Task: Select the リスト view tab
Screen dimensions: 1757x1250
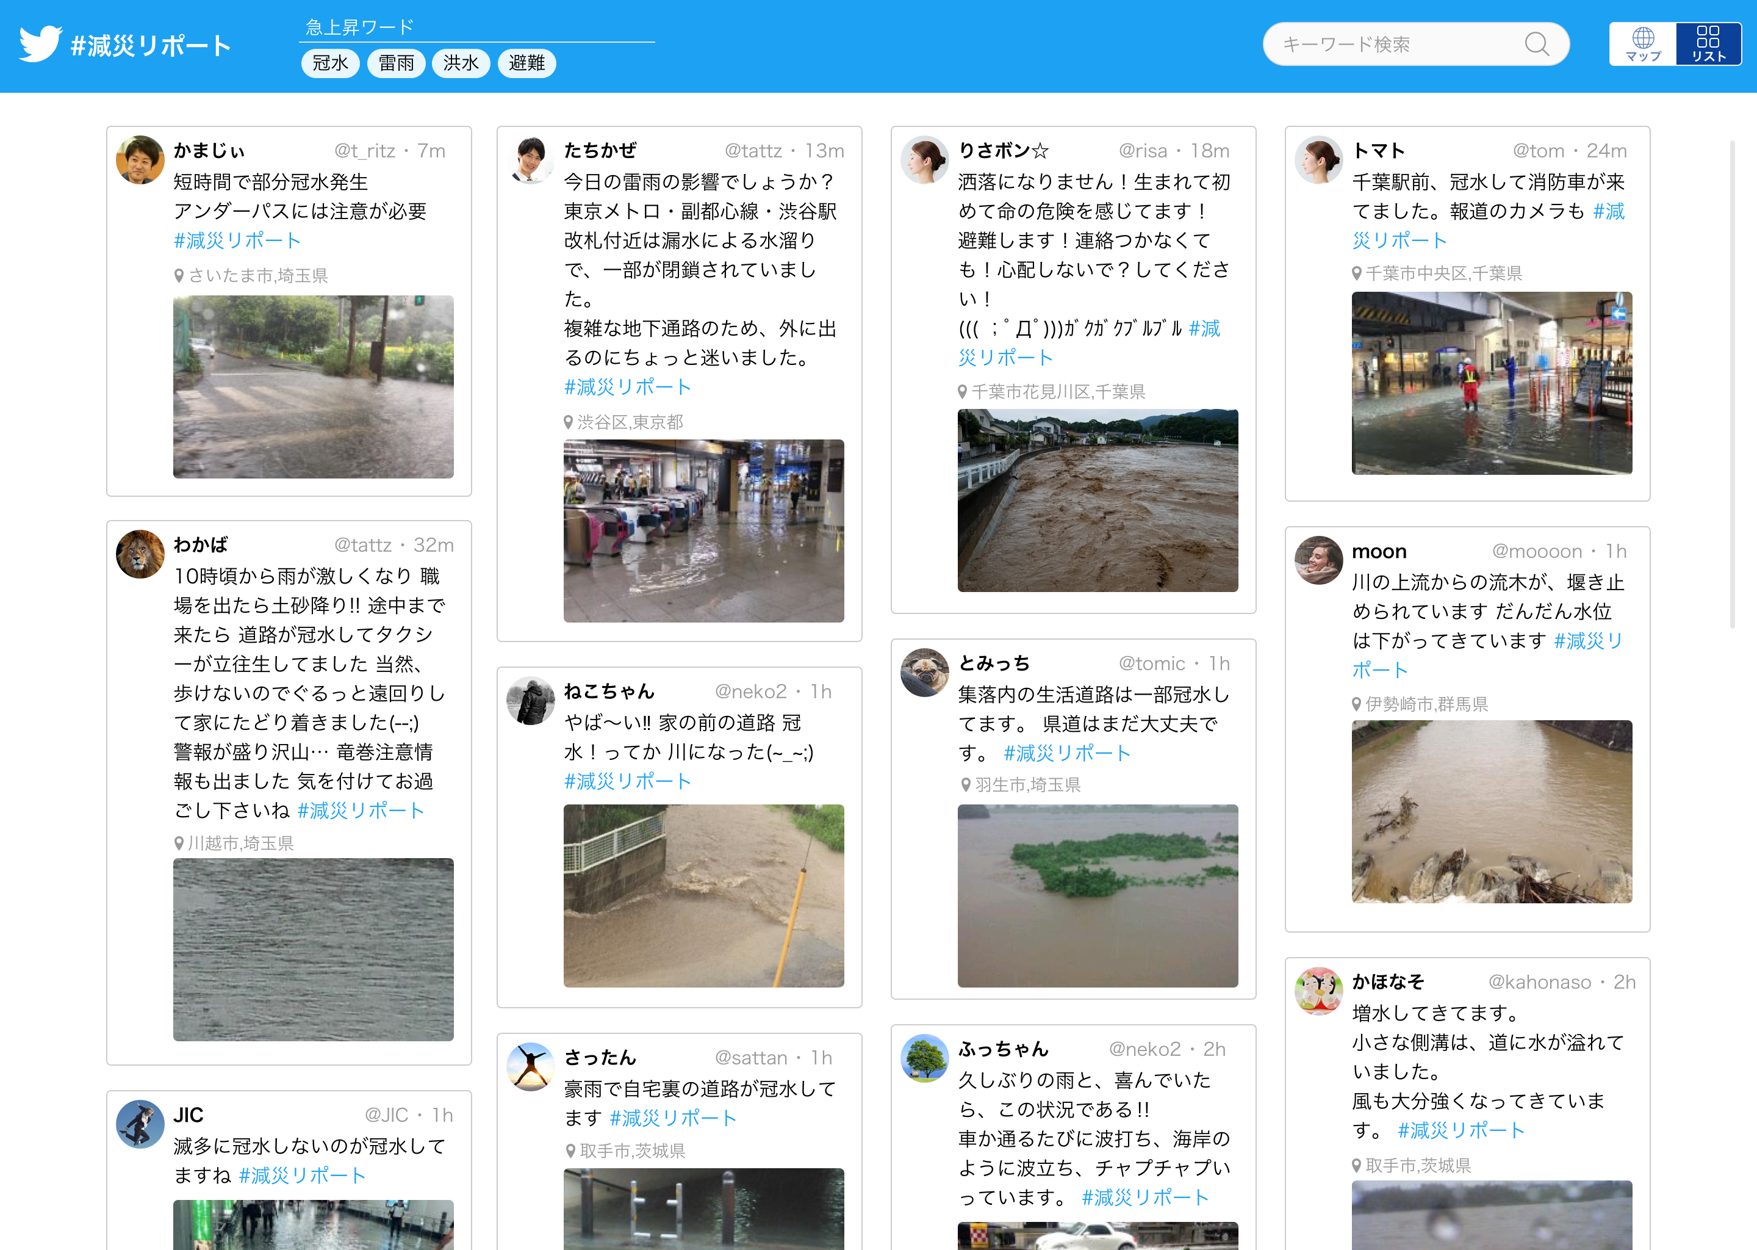Action: click(x=1709, y=44)
